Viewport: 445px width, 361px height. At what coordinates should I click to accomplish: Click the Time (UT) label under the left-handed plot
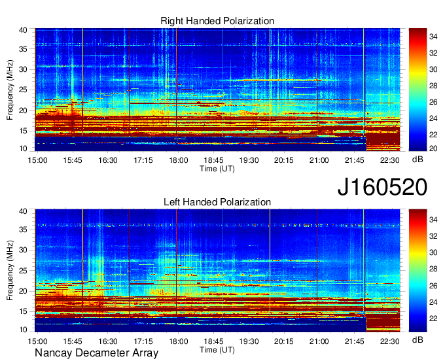click(x=217, y=350)
